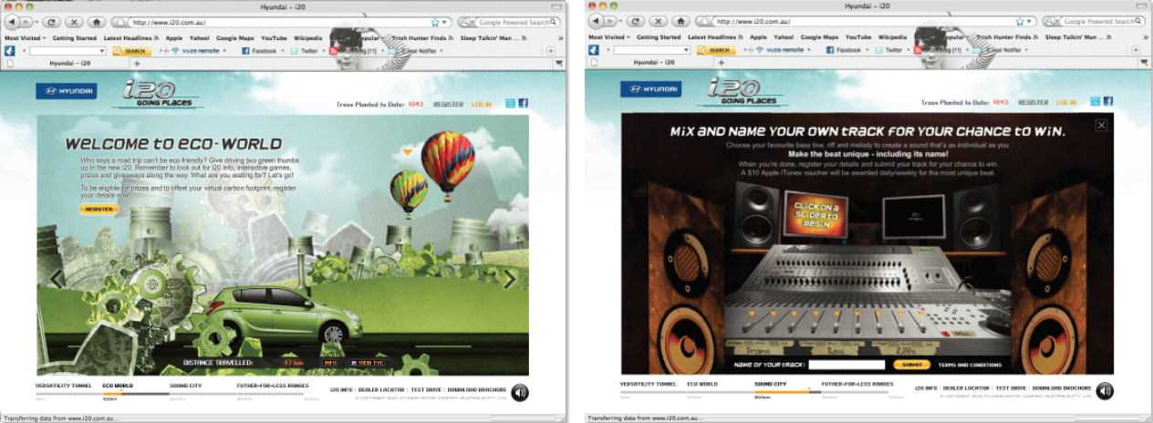Select the Hyundai - i20 tab in the right window
Viewport: 1153px width, 423px height.
coord(652,62)
